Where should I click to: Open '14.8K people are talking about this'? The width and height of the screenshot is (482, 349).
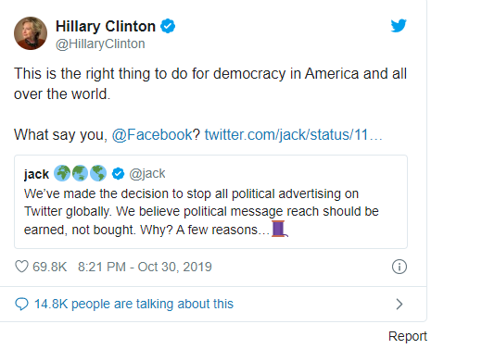133,304
